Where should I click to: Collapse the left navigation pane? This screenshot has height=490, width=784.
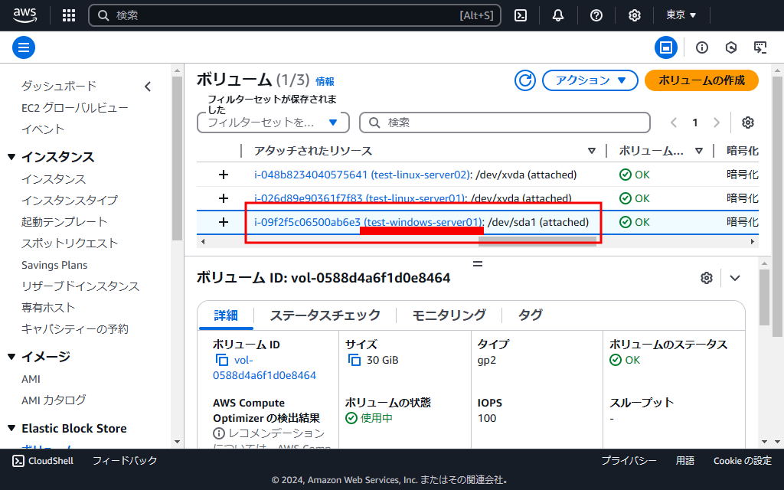point(148,87)
